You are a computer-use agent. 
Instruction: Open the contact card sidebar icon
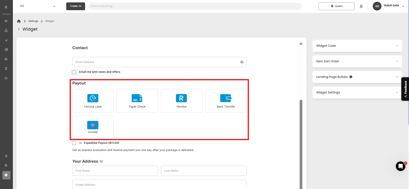(6, 78)
